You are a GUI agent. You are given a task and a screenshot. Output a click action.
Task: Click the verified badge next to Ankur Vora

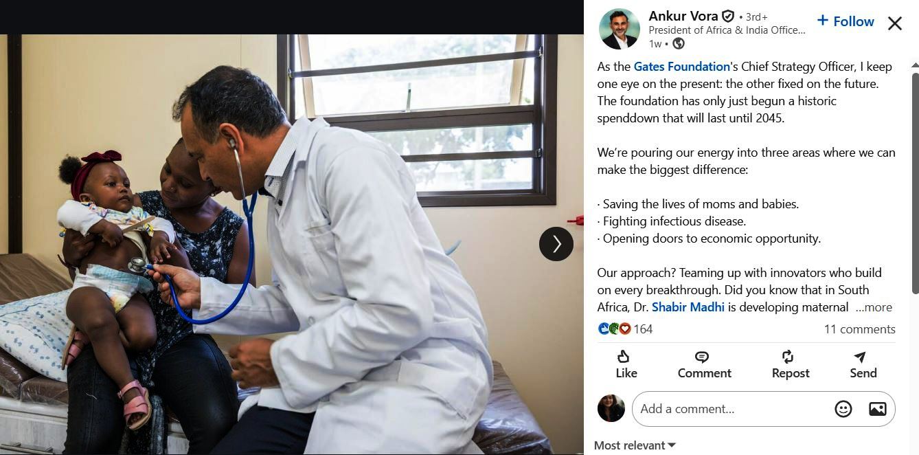728,16
